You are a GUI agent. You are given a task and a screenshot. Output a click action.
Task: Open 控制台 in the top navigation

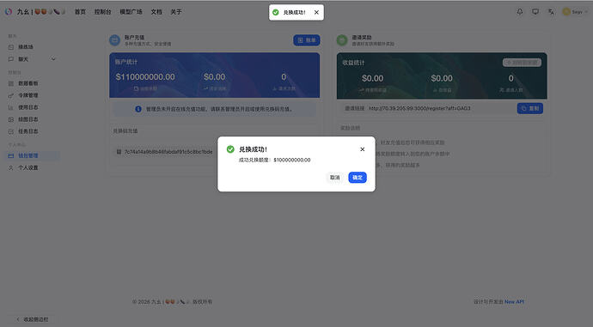click(103, 12)
